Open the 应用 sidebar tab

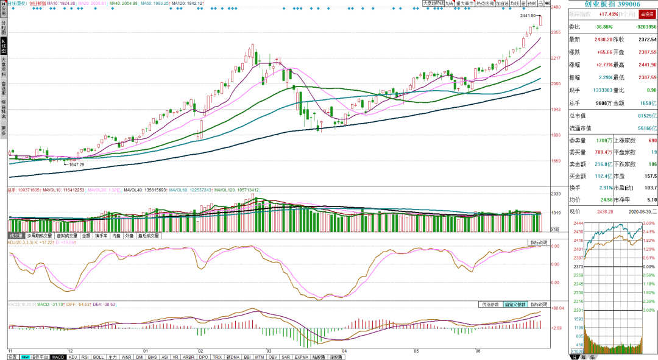click(x=4, y=9)
